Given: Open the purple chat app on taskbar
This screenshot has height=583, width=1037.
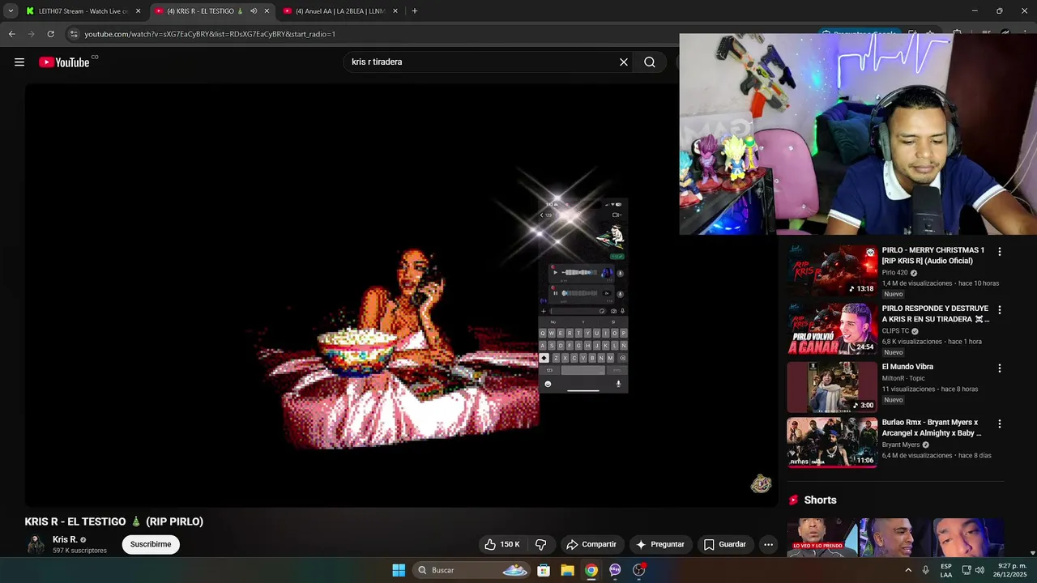Looking at the screenshot, I should click(x=615, y=570).
